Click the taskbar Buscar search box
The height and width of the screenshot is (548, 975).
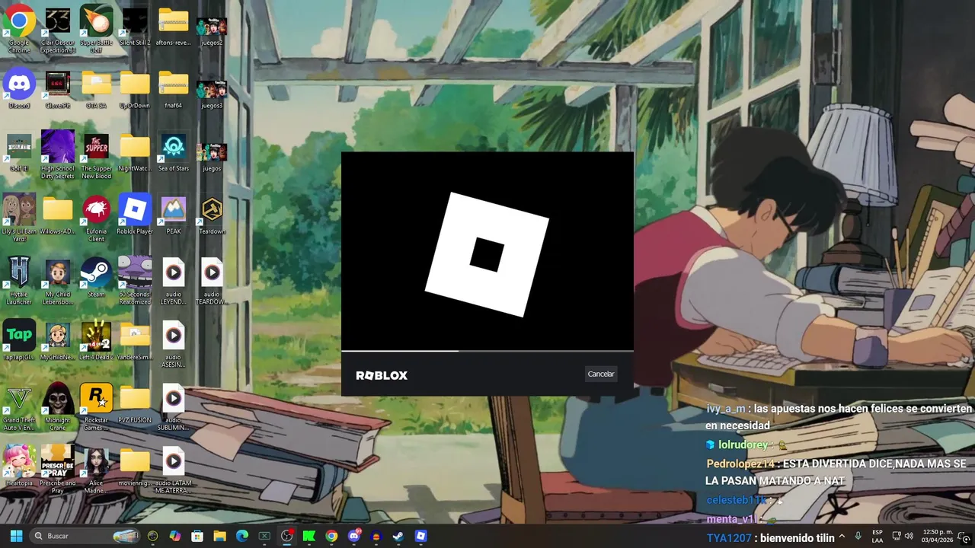click(85, 536)
